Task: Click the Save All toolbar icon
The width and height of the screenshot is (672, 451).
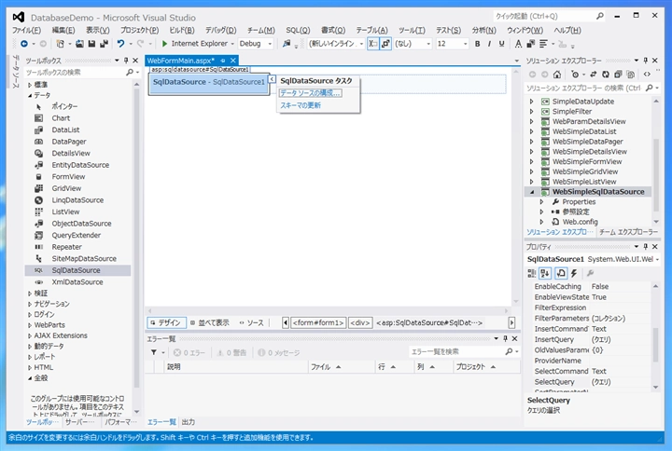Action: tap(104, 44)
